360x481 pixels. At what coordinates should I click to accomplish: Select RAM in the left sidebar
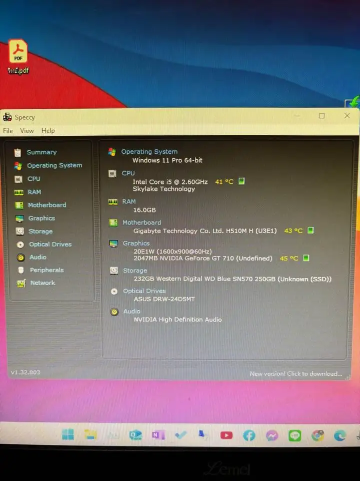(34, 192)
